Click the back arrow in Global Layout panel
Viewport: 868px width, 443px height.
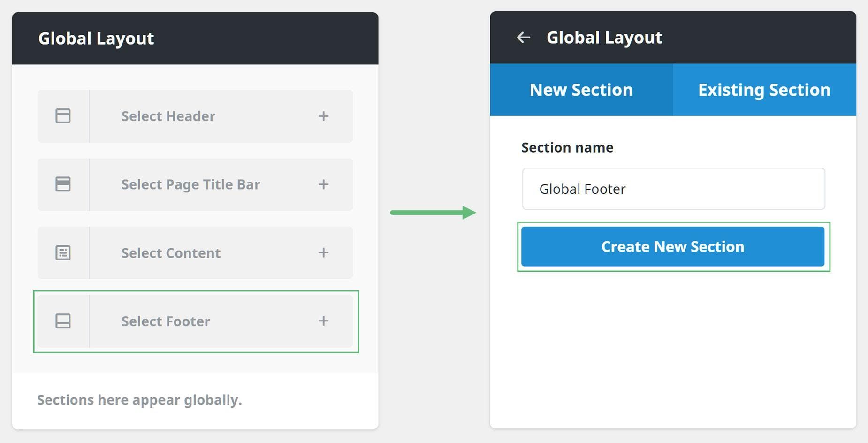tap(523, 38)
